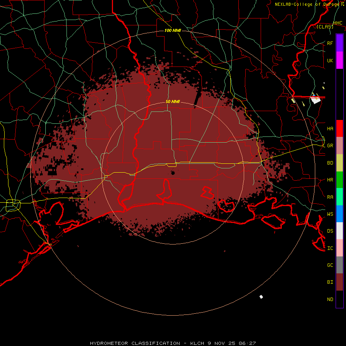This screenshot has width=346, height=346.
Task: Click the HR legend label
Action: (330, 180)
